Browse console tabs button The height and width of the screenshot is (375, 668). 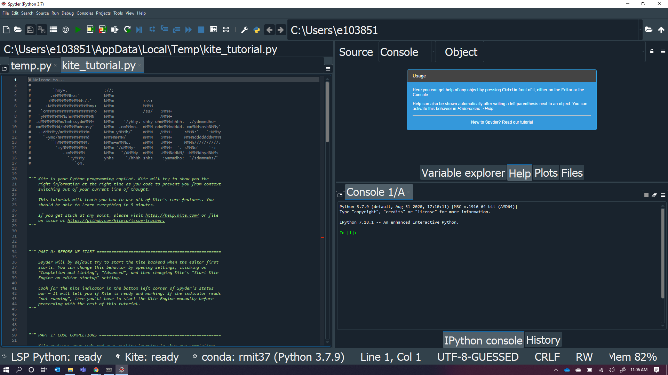pyautogui.click(x=340, y=195)
